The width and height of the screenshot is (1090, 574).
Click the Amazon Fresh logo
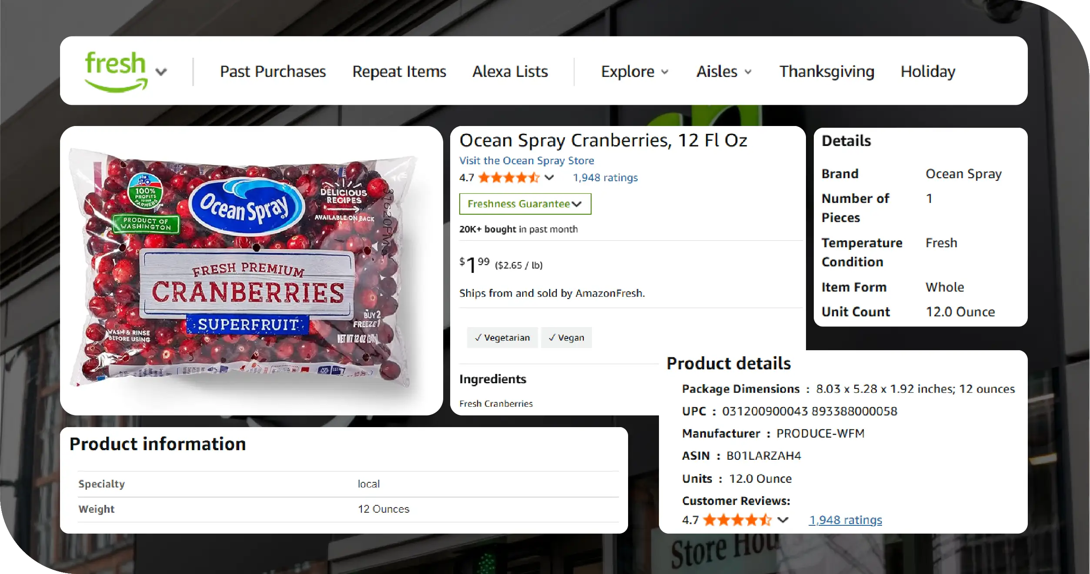point(116,71)
